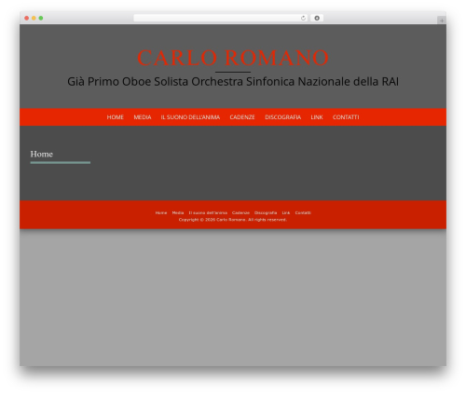Click the browser reload icon

[x=303, y=18]
